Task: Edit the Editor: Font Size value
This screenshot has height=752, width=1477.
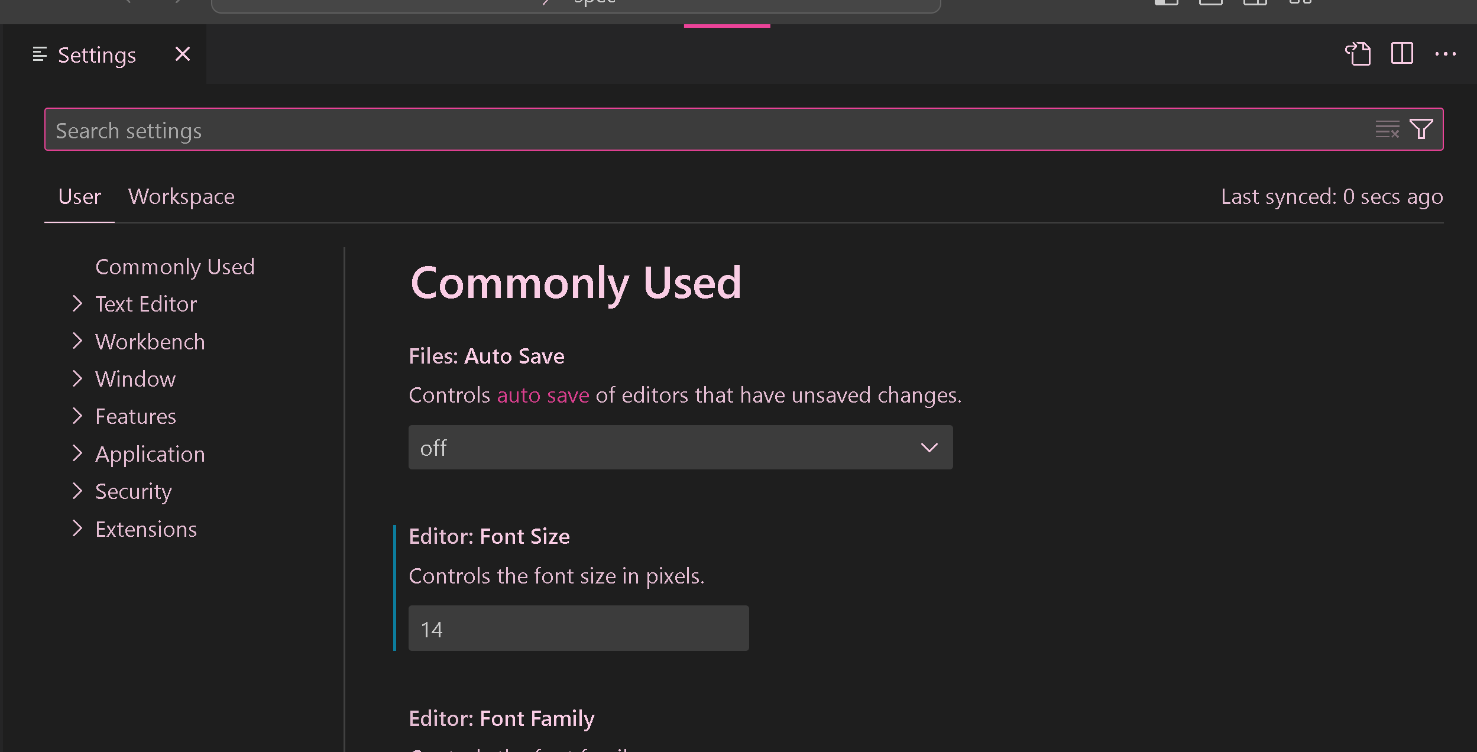Action: 578,628
